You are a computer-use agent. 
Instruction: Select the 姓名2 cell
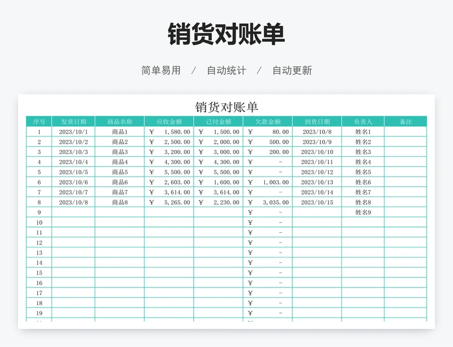tap(363, 142)
